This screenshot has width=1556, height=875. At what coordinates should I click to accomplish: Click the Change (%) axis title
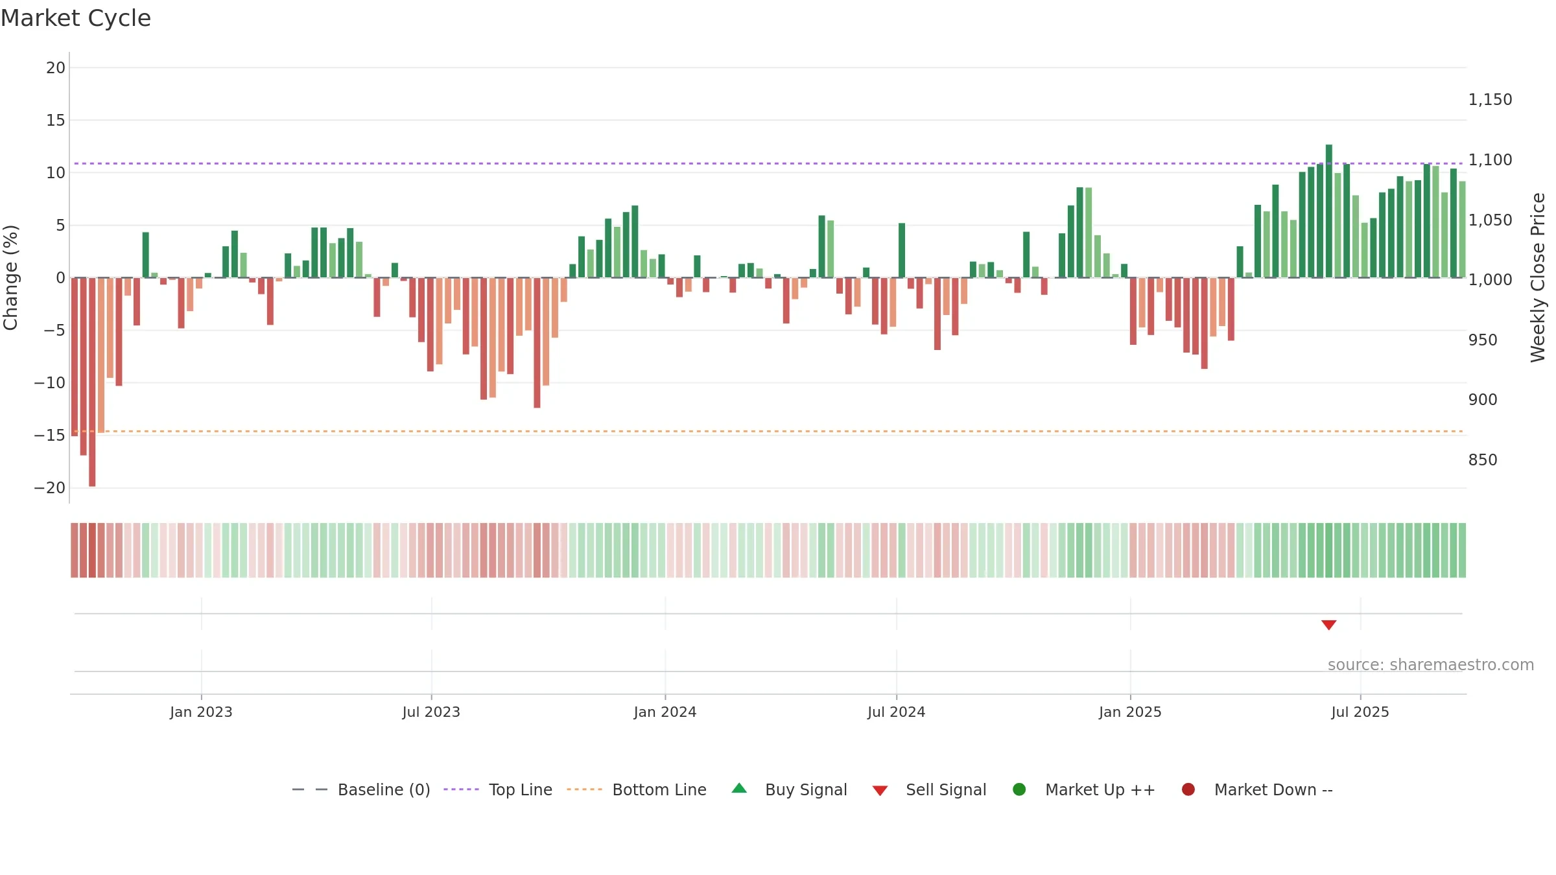[10, 277]
